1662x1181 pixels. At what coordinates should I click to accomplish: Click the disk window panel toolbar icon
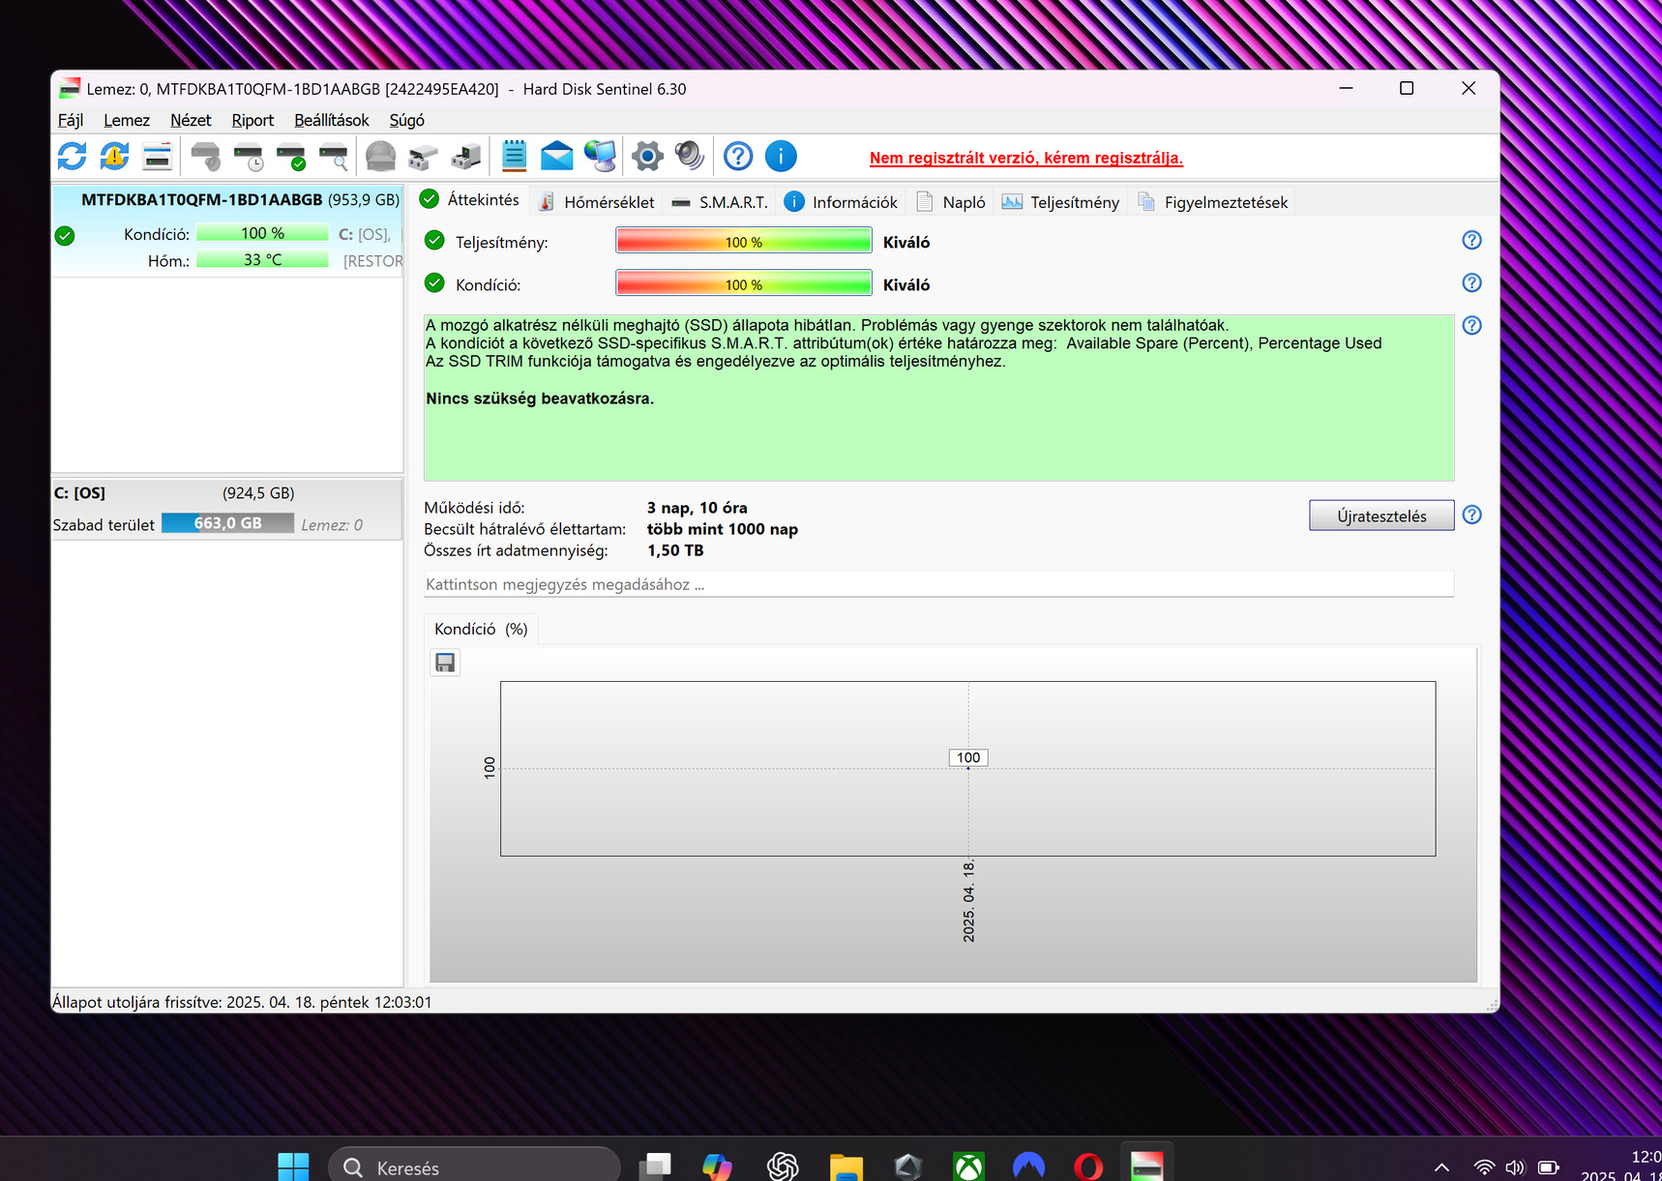pyautogui.click(x=157, y=156)
